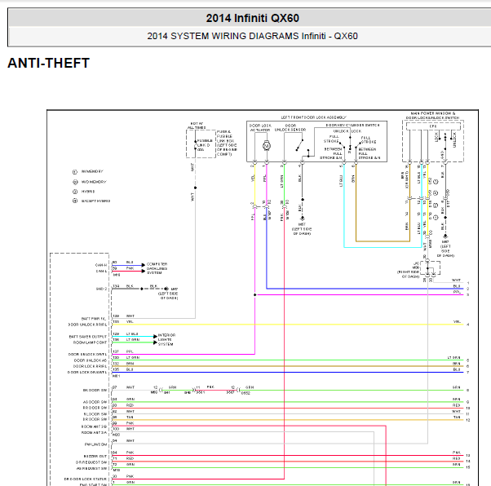
Task: Click "(LEFT SIDE OF DASH)" text near GND 2
Action: (x=168, y=296)
